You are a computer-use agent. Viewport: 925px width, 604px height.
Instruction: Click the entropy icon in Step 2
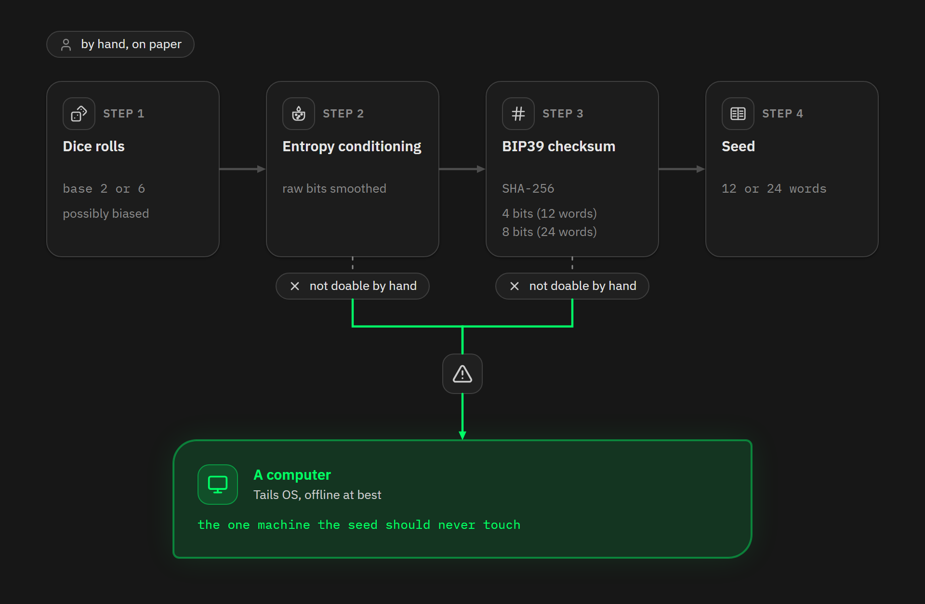pos(299,114)
